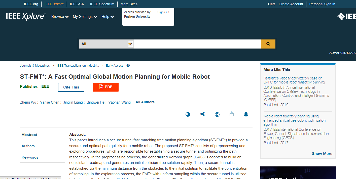Expand the Browse menu

point(60,17)
